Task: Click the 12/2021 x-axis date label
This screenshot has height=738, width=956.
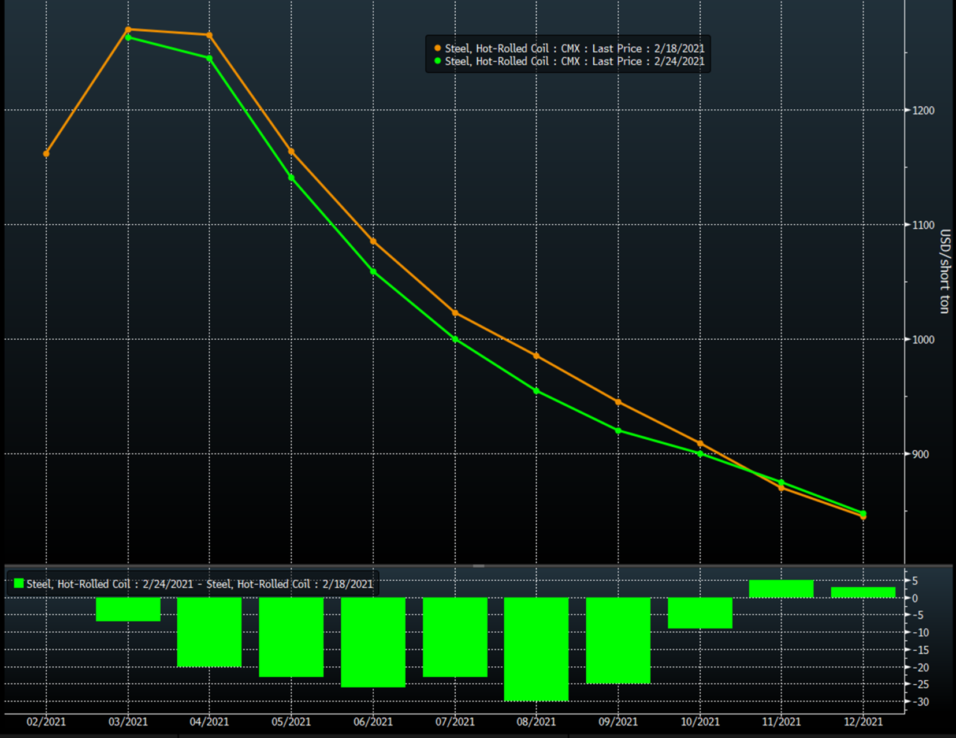Action: click(863, 722)
